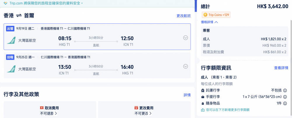Click the info icon beside 隨身物品 1件

(285, 103)
